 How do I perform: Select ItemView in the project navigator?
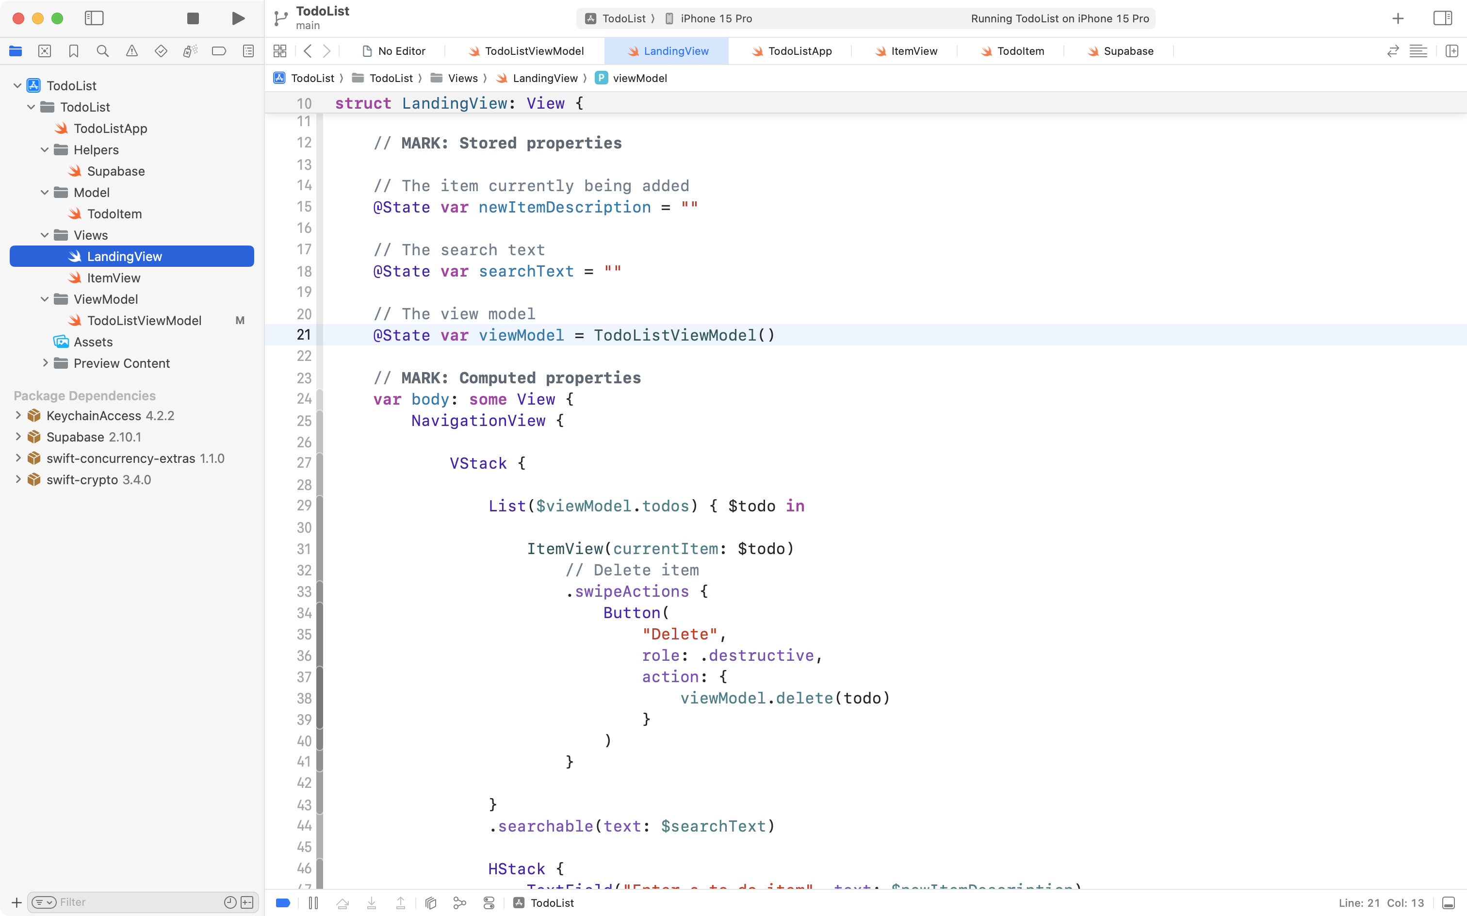pos(113,278)
